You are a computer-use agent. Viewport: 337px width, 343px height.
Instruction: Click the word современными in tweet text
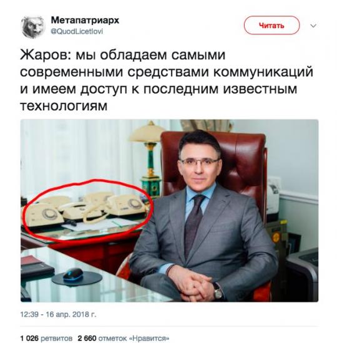(x=71, y=72)
